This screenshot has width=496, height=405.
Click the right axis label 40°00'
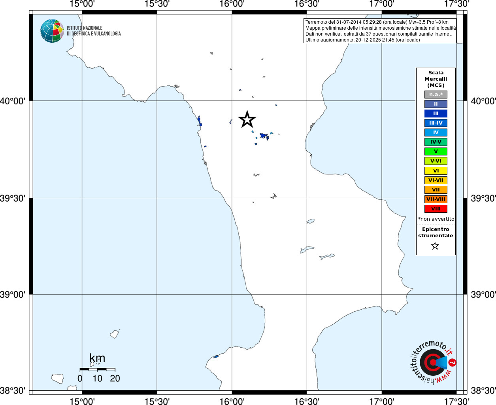click(483, 101)
